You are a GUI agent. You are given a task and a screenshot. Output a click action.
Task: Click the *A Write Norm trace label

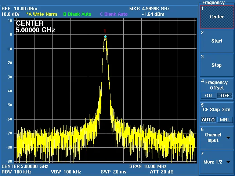[x=41, y=14]
